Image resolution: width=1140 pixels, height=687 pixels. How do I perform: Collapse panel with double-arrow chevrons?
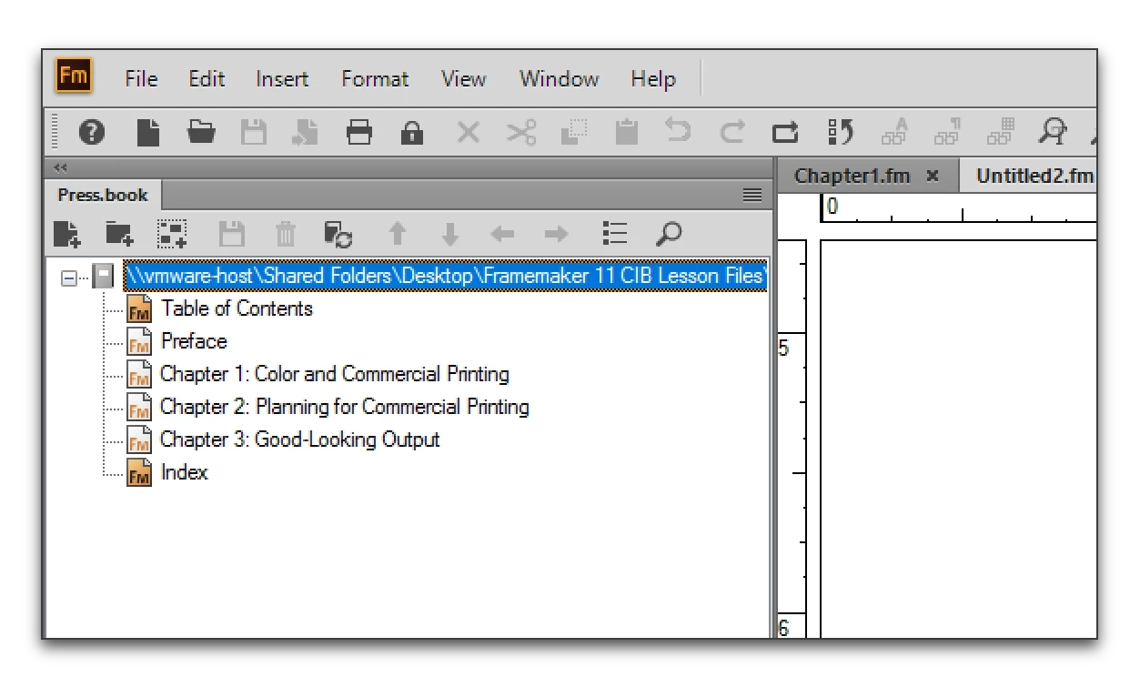pyautogui.click(x=61, y=167)
